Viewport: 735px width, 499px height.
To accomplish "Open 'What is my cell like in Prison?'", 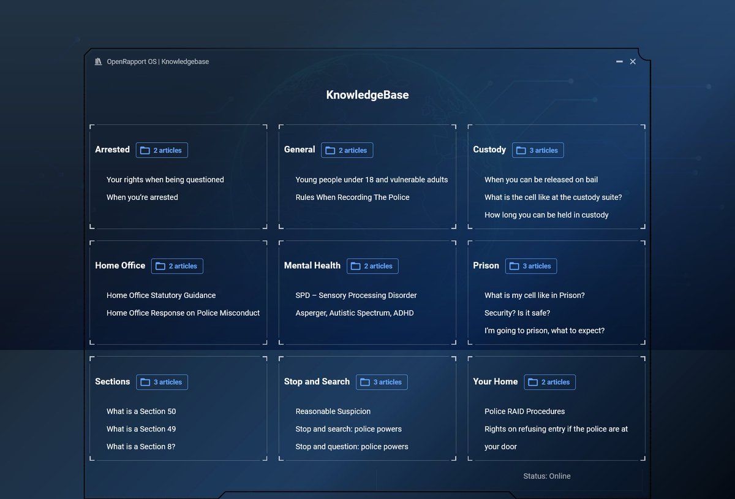I will 535,295.
